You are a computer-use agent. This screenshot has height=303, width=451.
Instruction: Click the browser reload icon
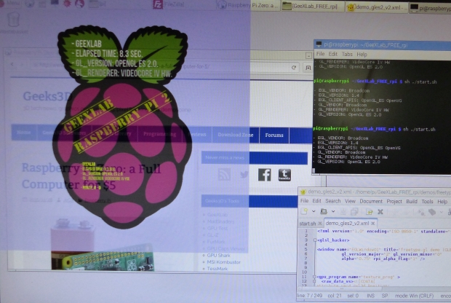click(294, 68)
